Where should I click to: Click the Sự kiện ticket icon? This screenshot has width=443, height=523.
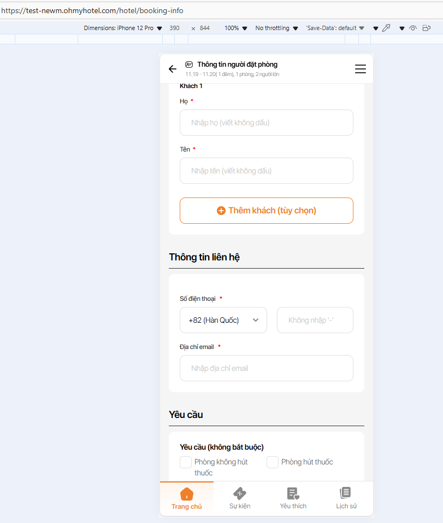point(240,493)
